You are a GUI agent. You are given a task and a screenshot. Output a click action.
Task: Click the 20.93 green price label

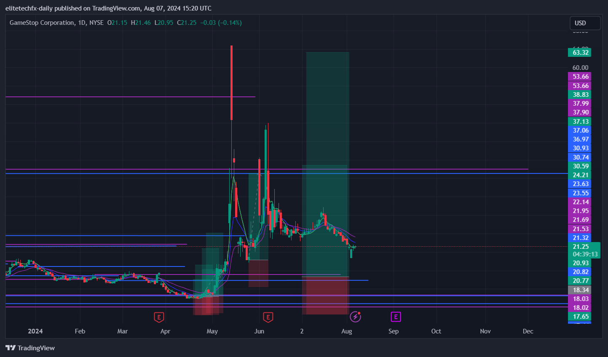tap(580, 263)
